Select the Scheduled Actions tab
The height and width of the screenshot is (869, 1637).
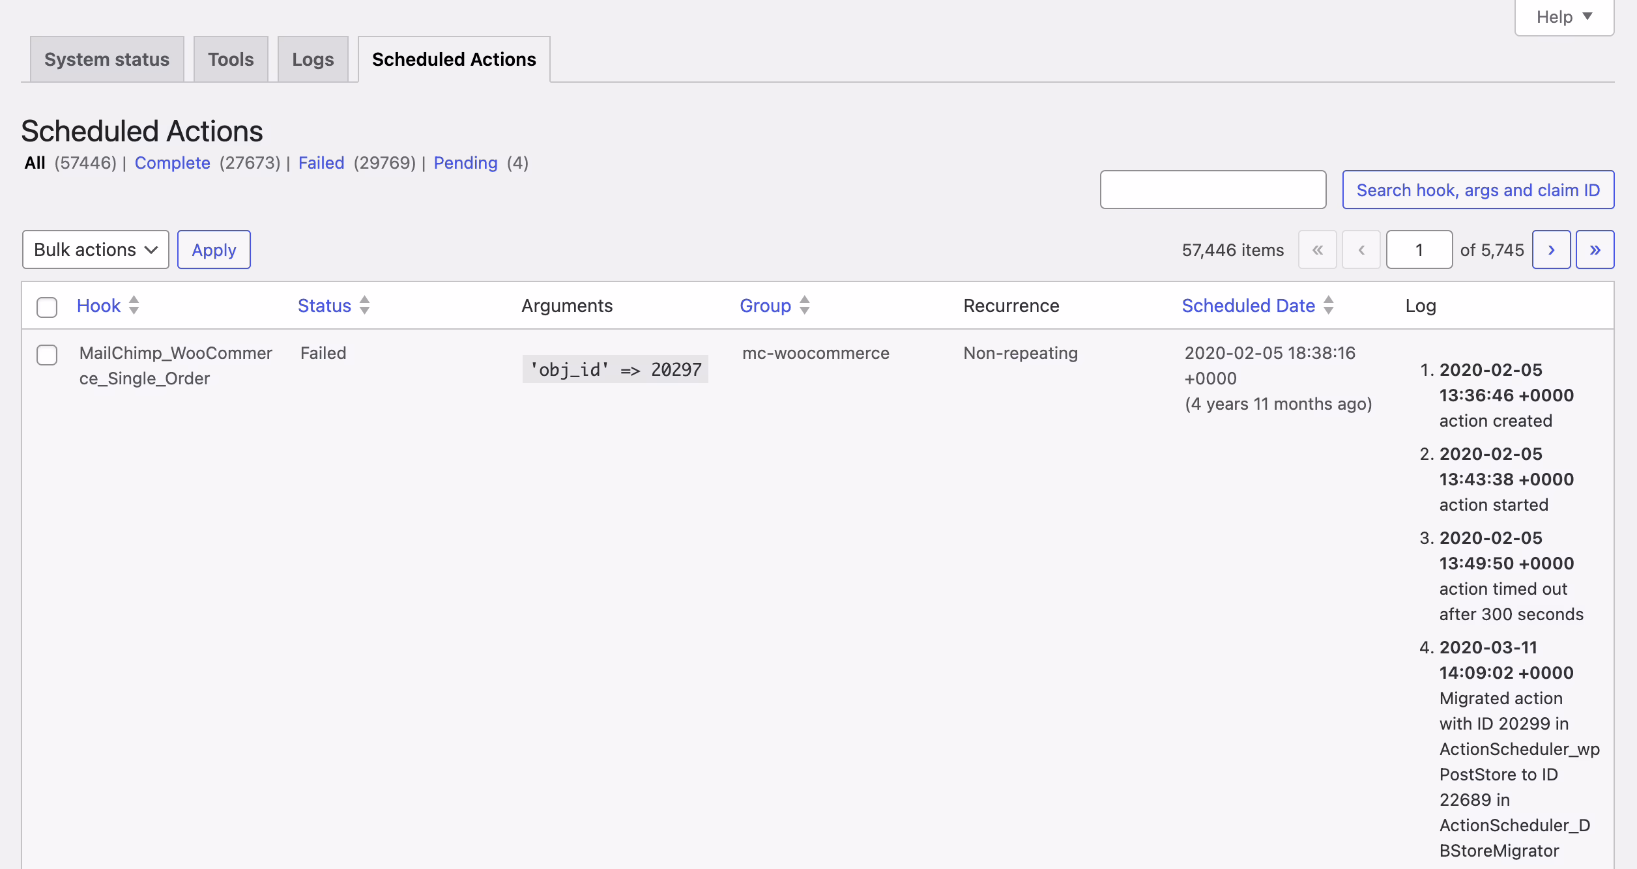(x=454, y=59)
